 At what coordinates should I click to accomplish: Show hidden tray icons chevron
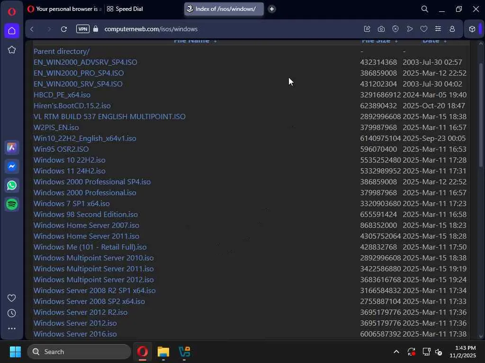[396, 352]
